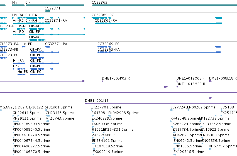Open transcript Clk-RA

(x=31, y=15)
